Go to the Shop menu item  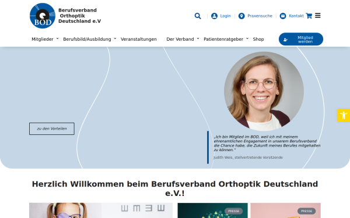click(x=258, y=39)
